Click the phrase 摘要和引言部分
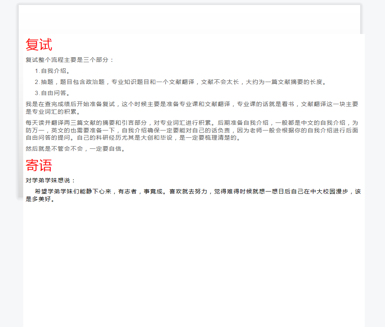385x327 pixels. click(124, 123)
